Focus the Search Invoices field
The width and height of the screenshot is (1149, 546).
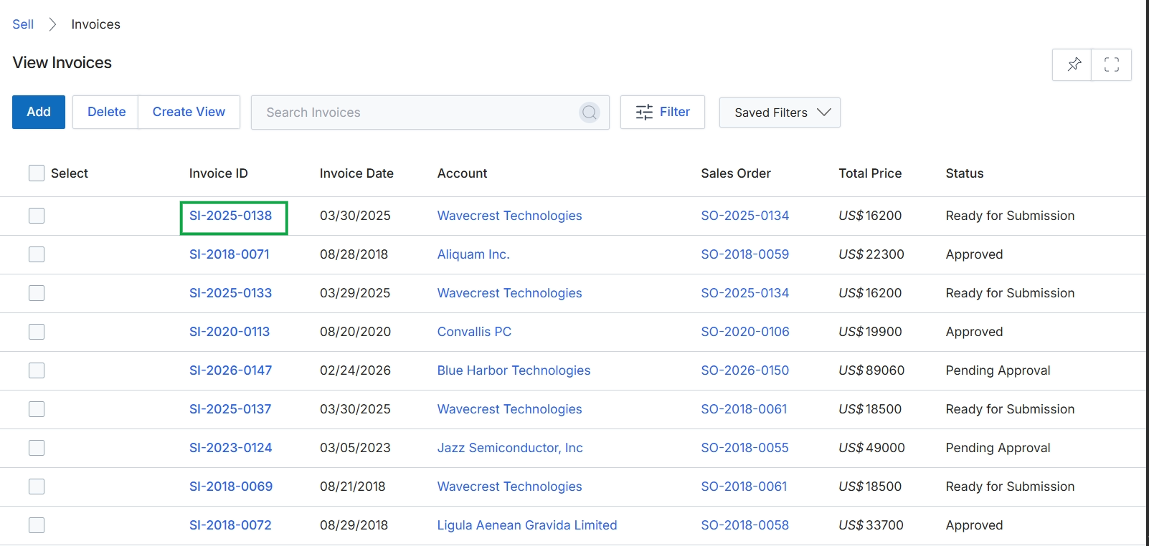click(430, 112)
